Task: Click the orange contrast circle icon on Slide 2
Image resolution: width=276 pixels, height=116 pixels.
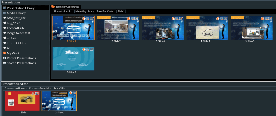Action: (129, 18)
